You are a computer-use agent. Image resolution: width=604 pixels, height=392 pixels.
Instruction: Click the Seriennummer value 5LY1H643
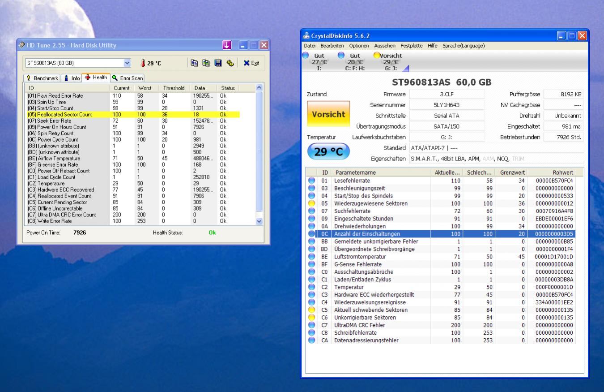(x=447, y=105)
